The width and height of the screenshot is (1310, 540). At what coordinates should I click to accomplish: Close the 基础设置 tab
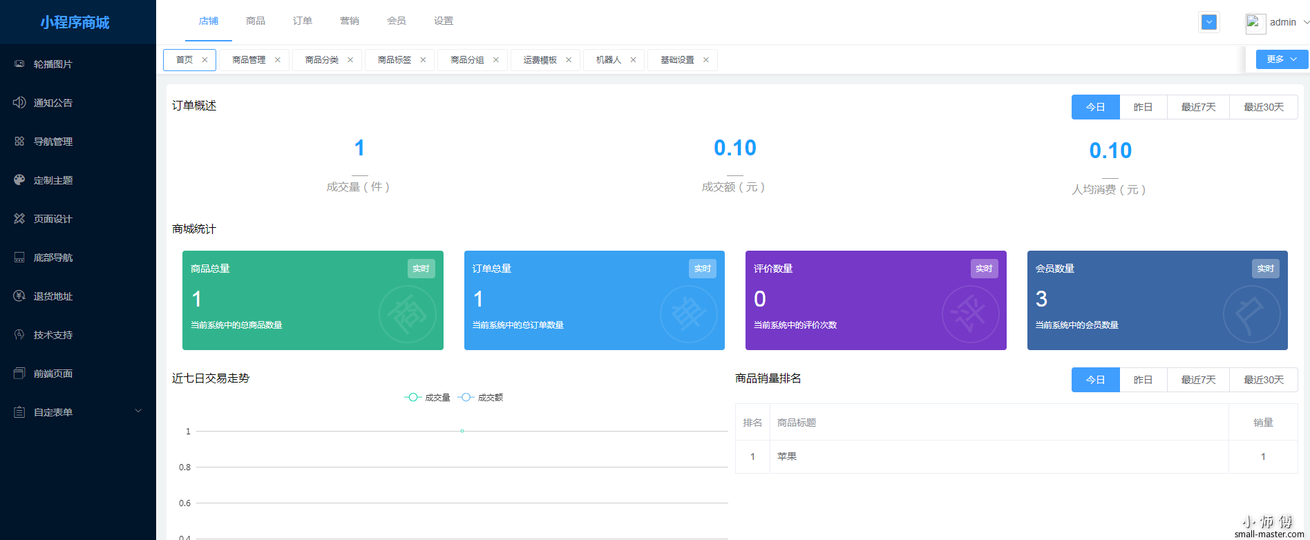[706, 60]
